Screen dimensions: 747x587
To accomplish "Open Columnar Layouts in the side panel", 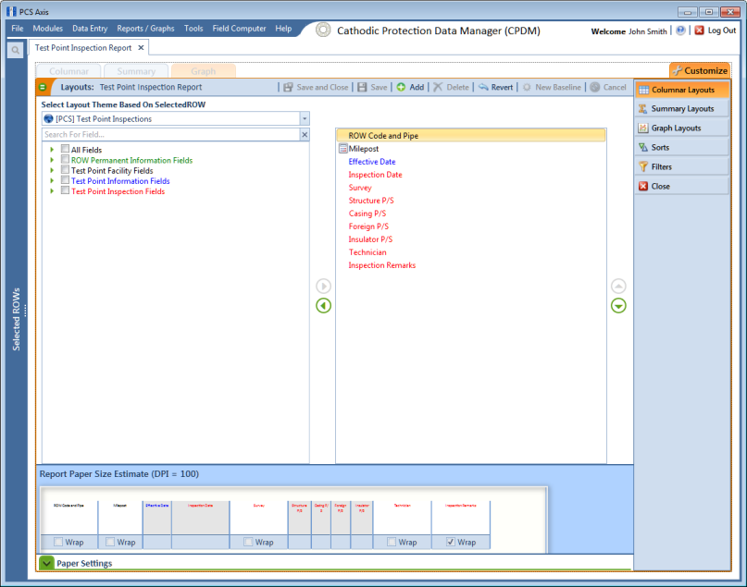I will [x=681, y=90].
